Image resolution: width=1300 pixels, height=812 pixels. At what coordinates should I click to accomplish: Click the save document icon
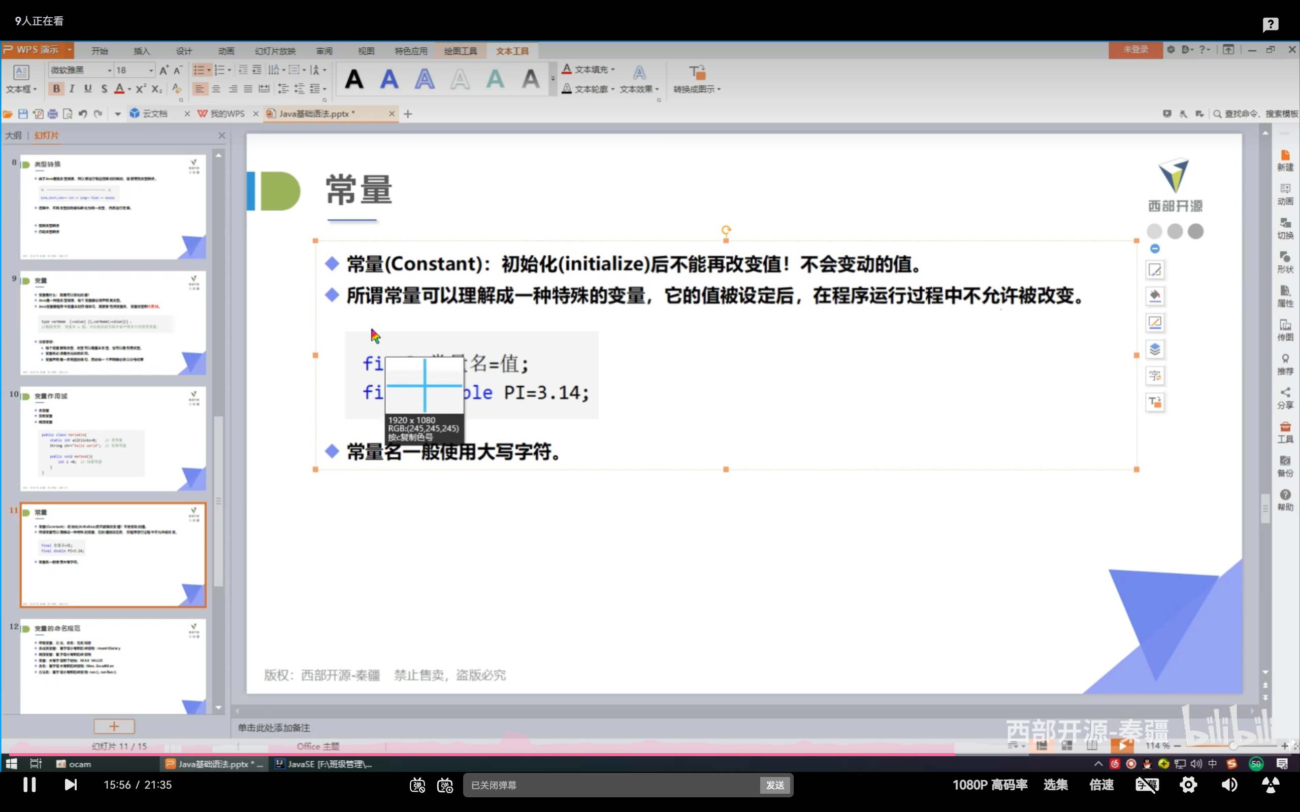[22, 114]
